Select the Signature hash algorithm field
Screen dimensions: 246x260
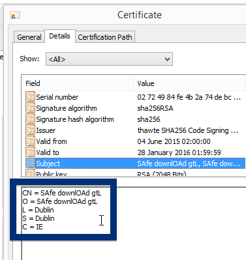[x=75, y=119]
